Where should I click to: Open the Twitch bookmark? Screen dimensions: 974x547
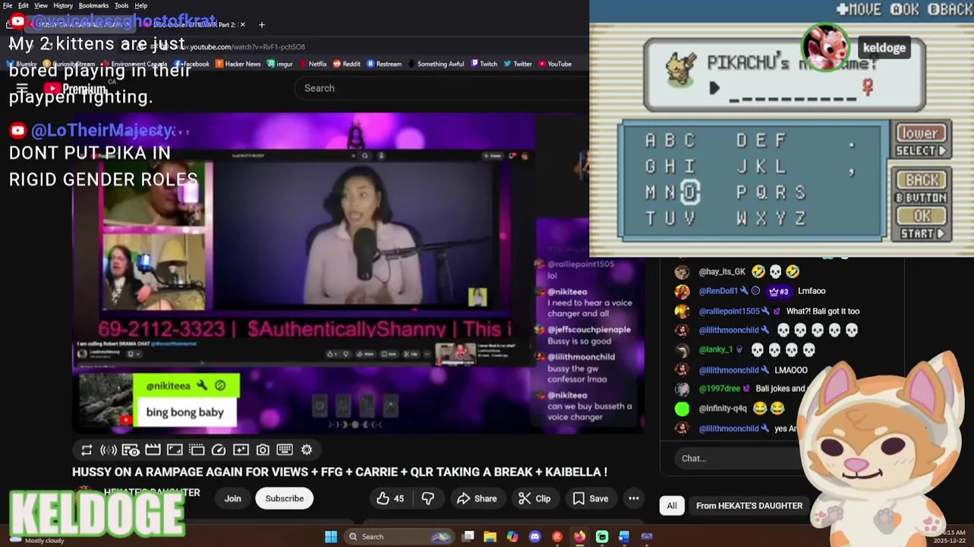pyautogui.click(x=484, y=64)
